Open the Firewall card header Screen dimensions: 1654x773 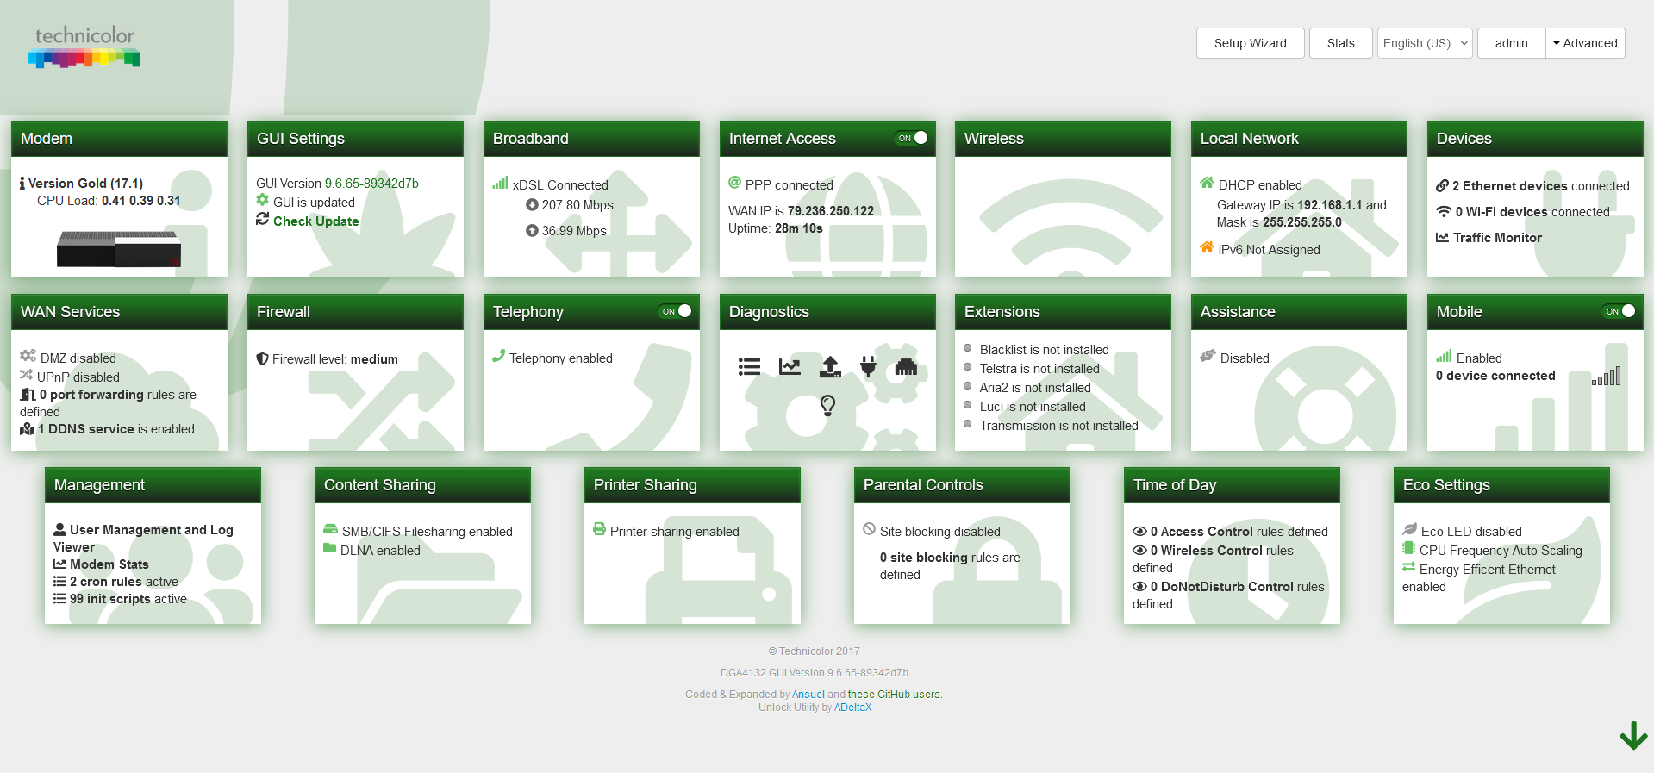pyautogui.click(x=355, y=312)
